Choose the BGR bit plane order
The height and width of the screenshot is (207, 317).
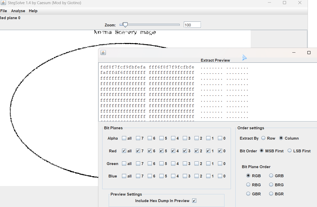[x=271, y=194]
